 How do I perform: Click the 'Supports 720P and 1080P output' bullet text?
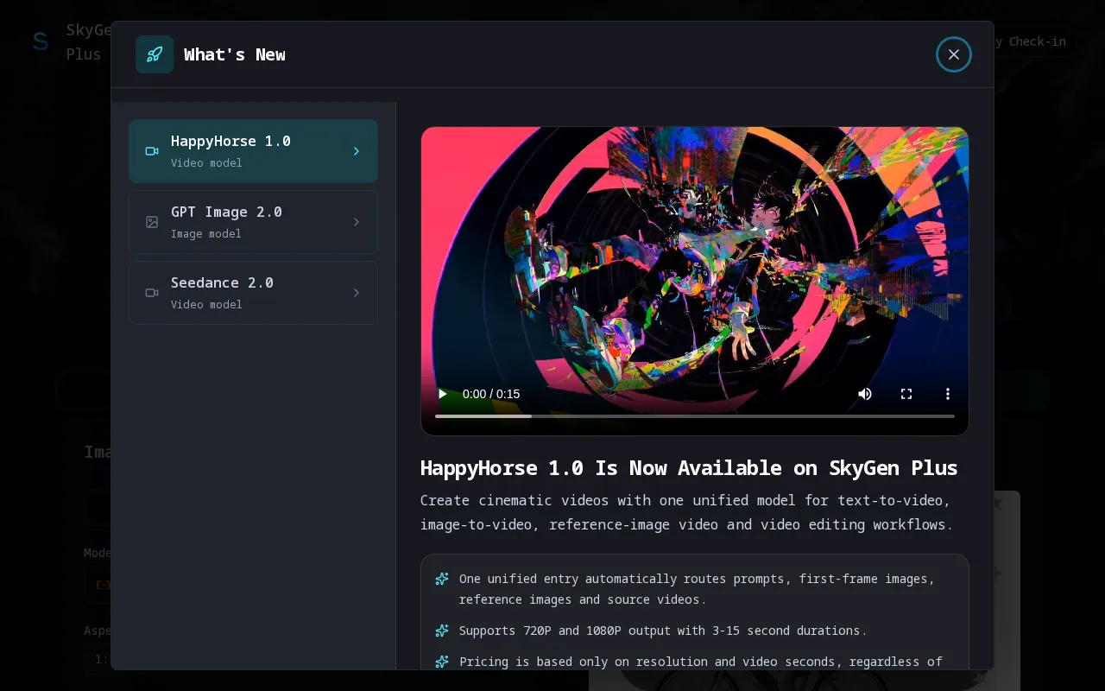663,631
